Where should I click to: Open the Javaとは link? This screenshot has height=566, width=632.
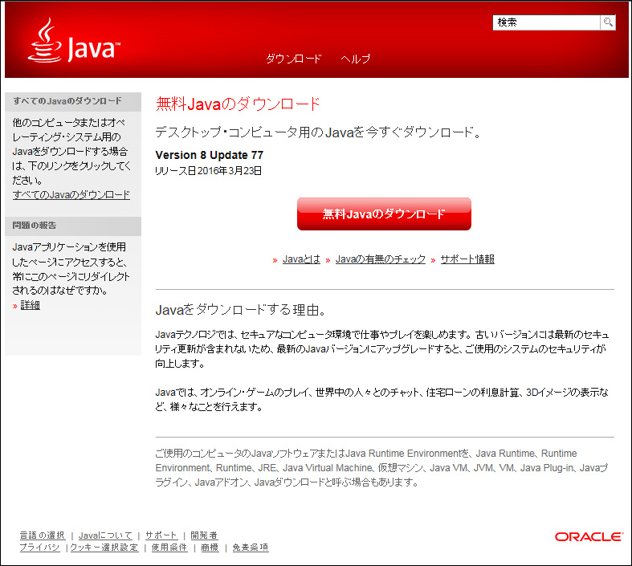tap(301, 259)
